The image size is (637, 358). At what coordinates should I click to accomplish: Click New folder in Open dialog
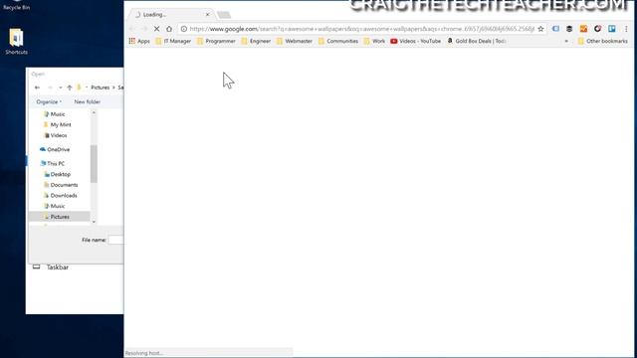coord(87,101)
